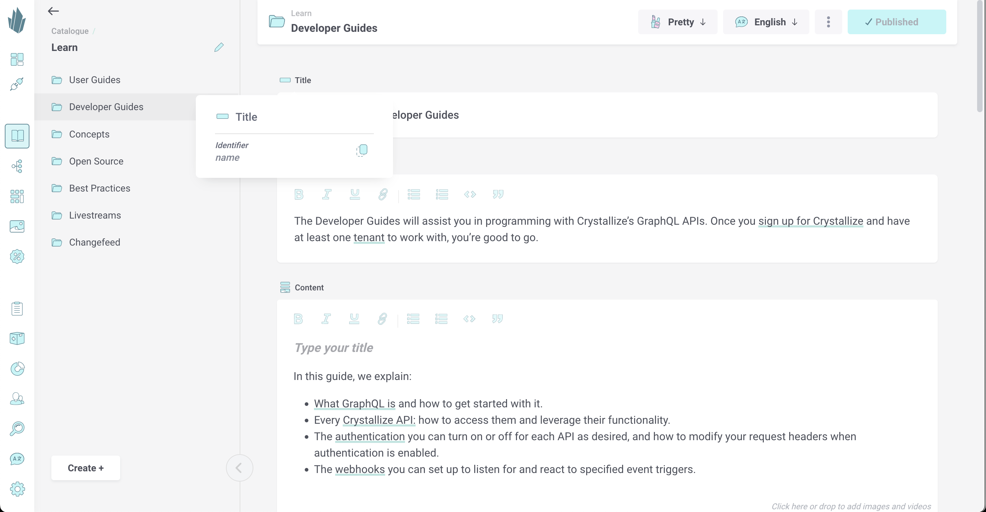The width and height of the screenshot is (986, 512).
Task: Collapse the panel using the left chevron button
Action: (x=239, y=468)
